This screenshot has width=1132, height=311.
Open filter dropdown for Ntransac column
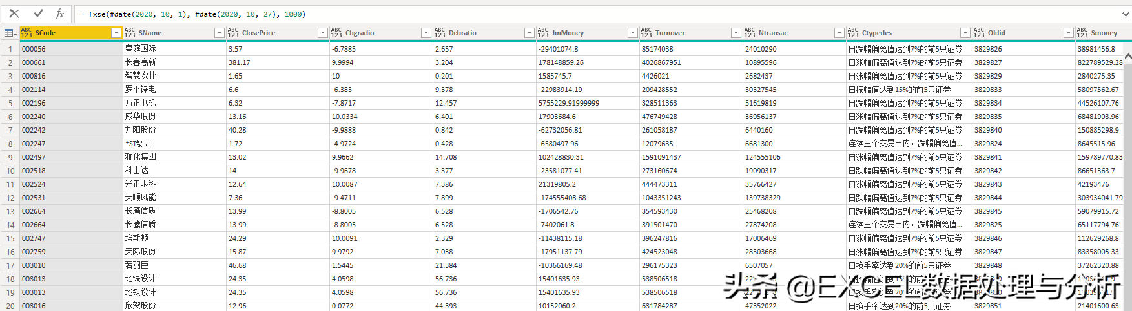[x=839, y=33]
